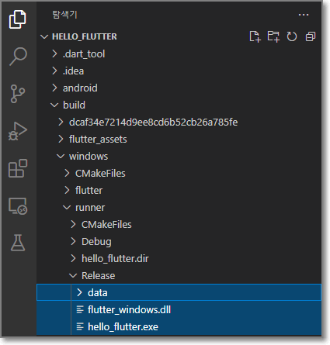The width and height of the screenshot is (330, 345).
Task: Expand the flutter folder chevron
Action: tap(67, 190)
